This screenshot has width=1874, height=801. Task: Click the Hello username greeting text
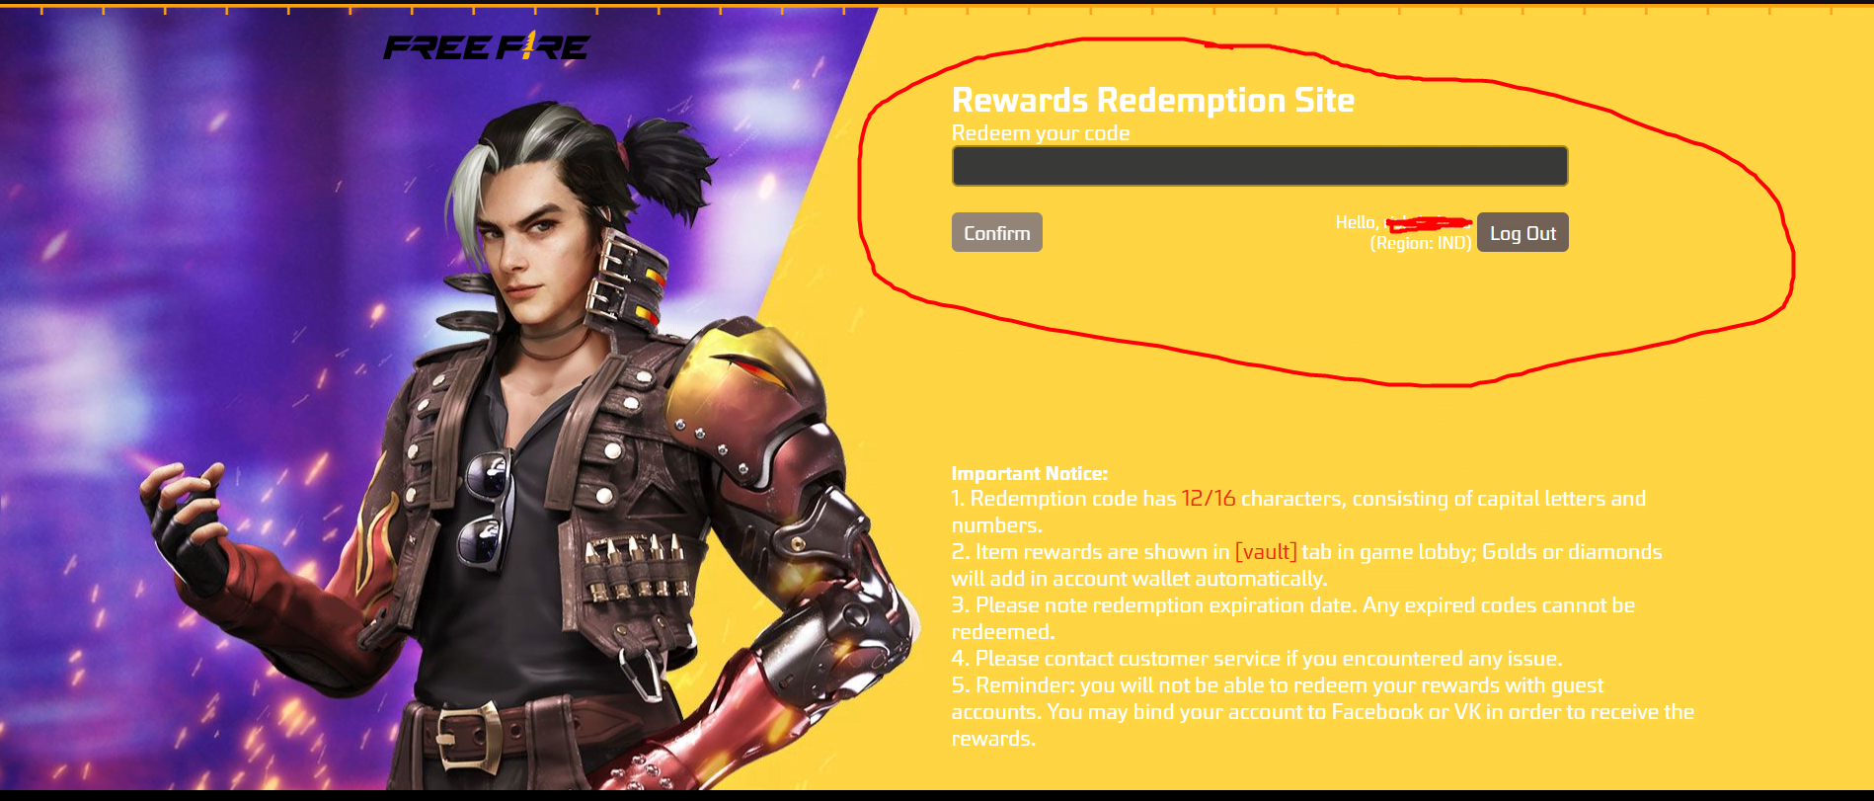tap(1403, 223)
